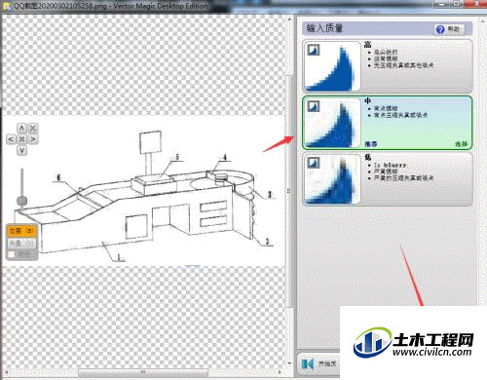Pan the preview up with the up arrow
The width and height of the screenshot is (487, 380).
click(21, 128)
